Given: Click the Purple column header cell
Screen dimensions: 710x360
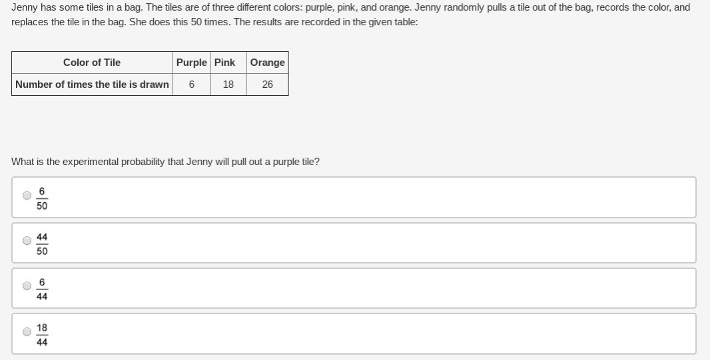Looking at the screenshot, I should click(192, 63).
